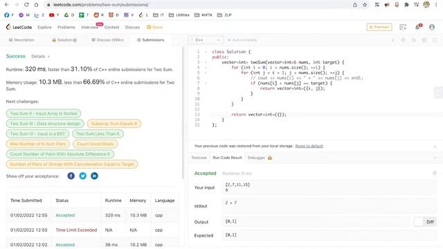Fold the outer for loop at line 4
Viewport: 443px width, 249px height.
tap(206, 68)
